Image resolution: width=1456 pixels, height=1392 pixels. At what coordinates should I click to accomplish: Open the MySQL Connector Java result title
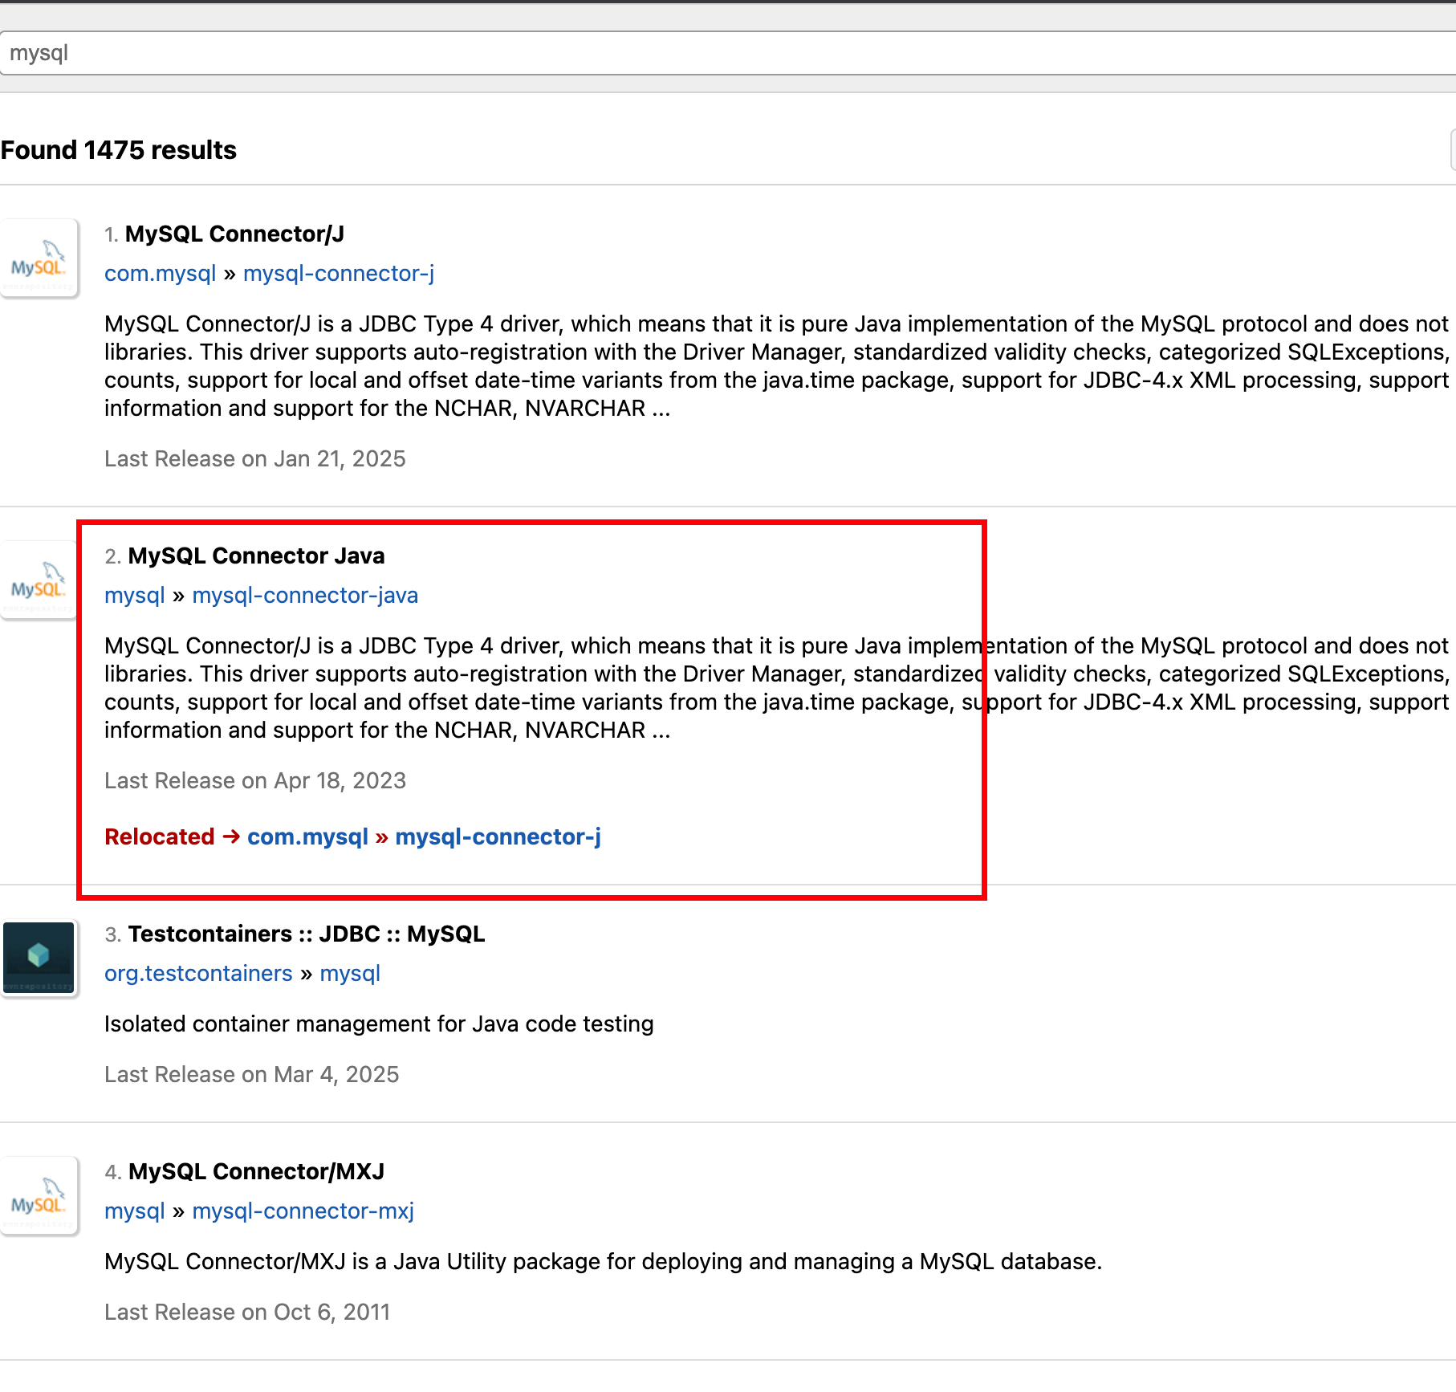click(x=256, y=556)
